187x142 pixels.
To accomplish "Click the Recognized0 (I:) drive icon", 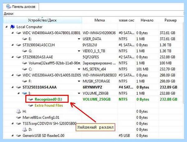I will click(x=31, y=99).
